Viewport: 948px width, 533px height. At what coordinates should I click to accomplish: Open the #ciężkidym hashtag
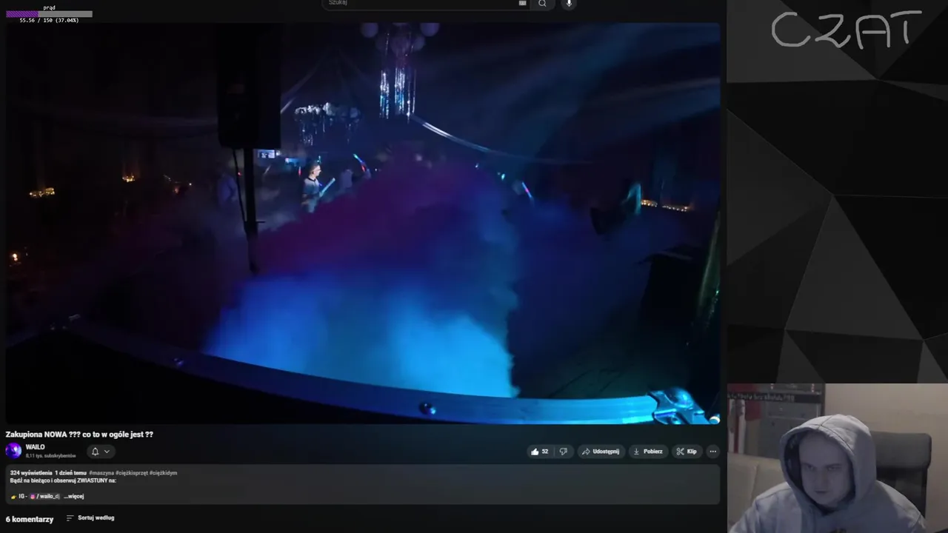(x=164, y=472)
